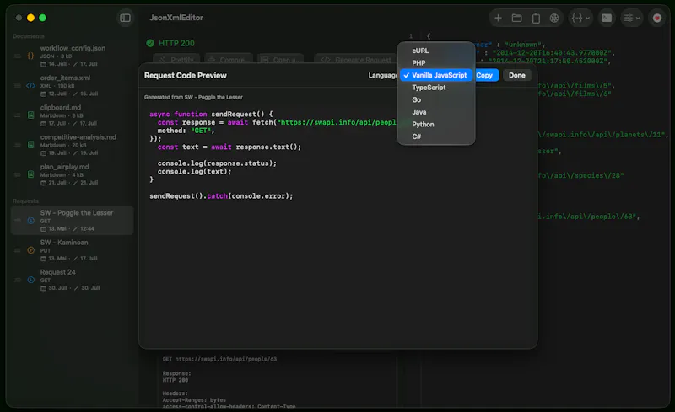Image resolution: width=675 pixels, height=412 pixels.
Task: Click the console.log(response.status) code line
Action: pos(217,163)
